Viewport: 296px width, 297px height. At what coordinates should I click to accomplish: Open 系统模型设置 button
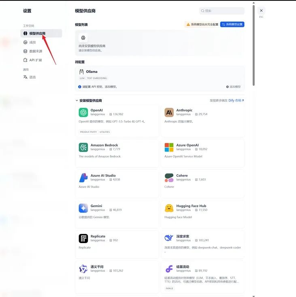tap(232, 24)
